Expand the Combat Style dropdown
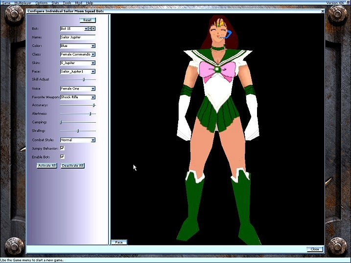Screen dimensions: 351x263 93,140
